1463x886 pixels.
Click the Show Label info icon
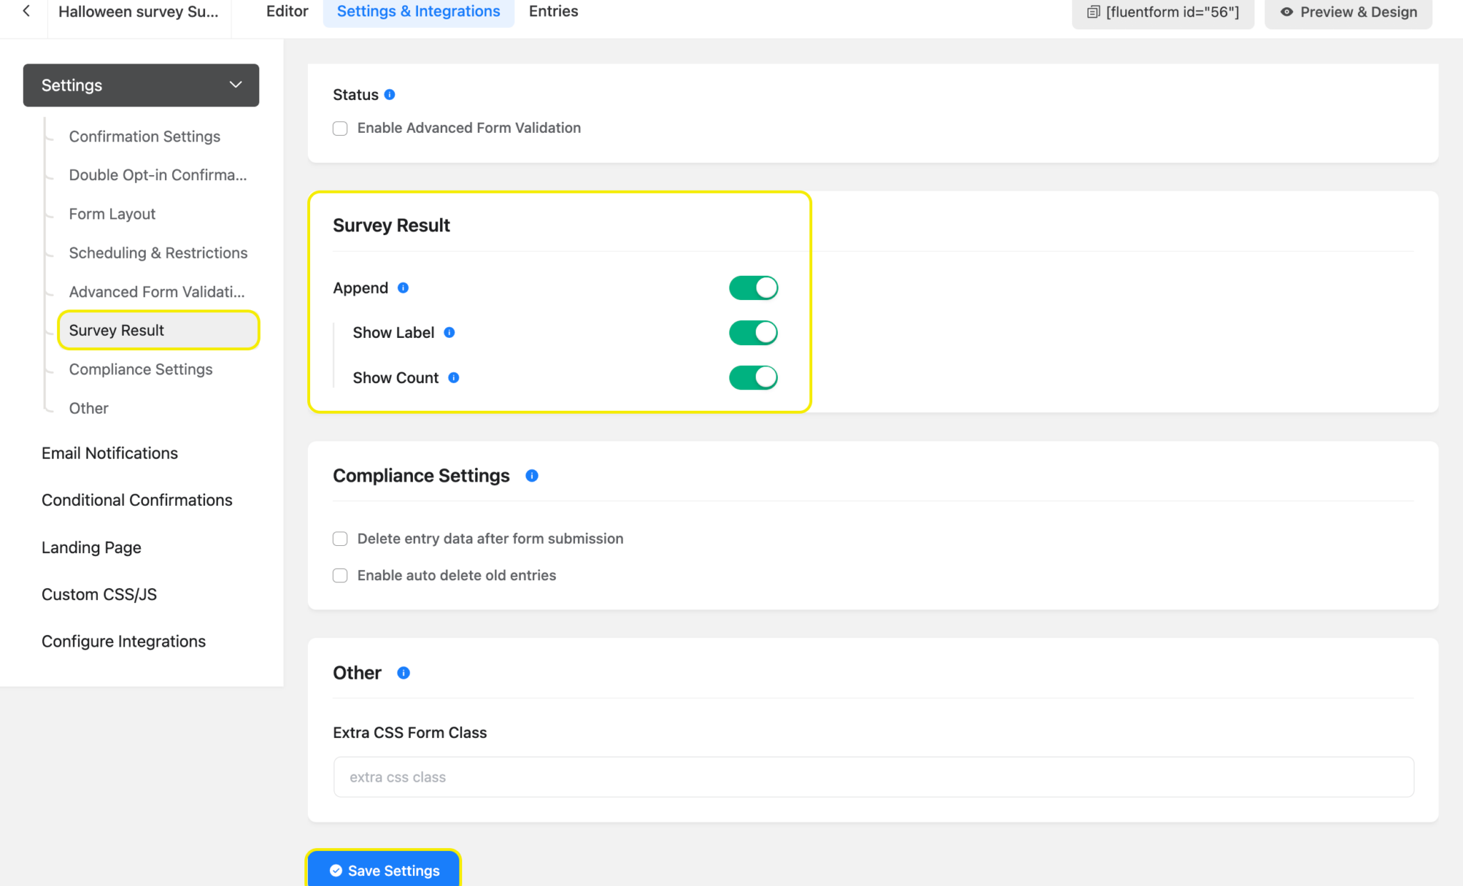(x=449, y=332)
